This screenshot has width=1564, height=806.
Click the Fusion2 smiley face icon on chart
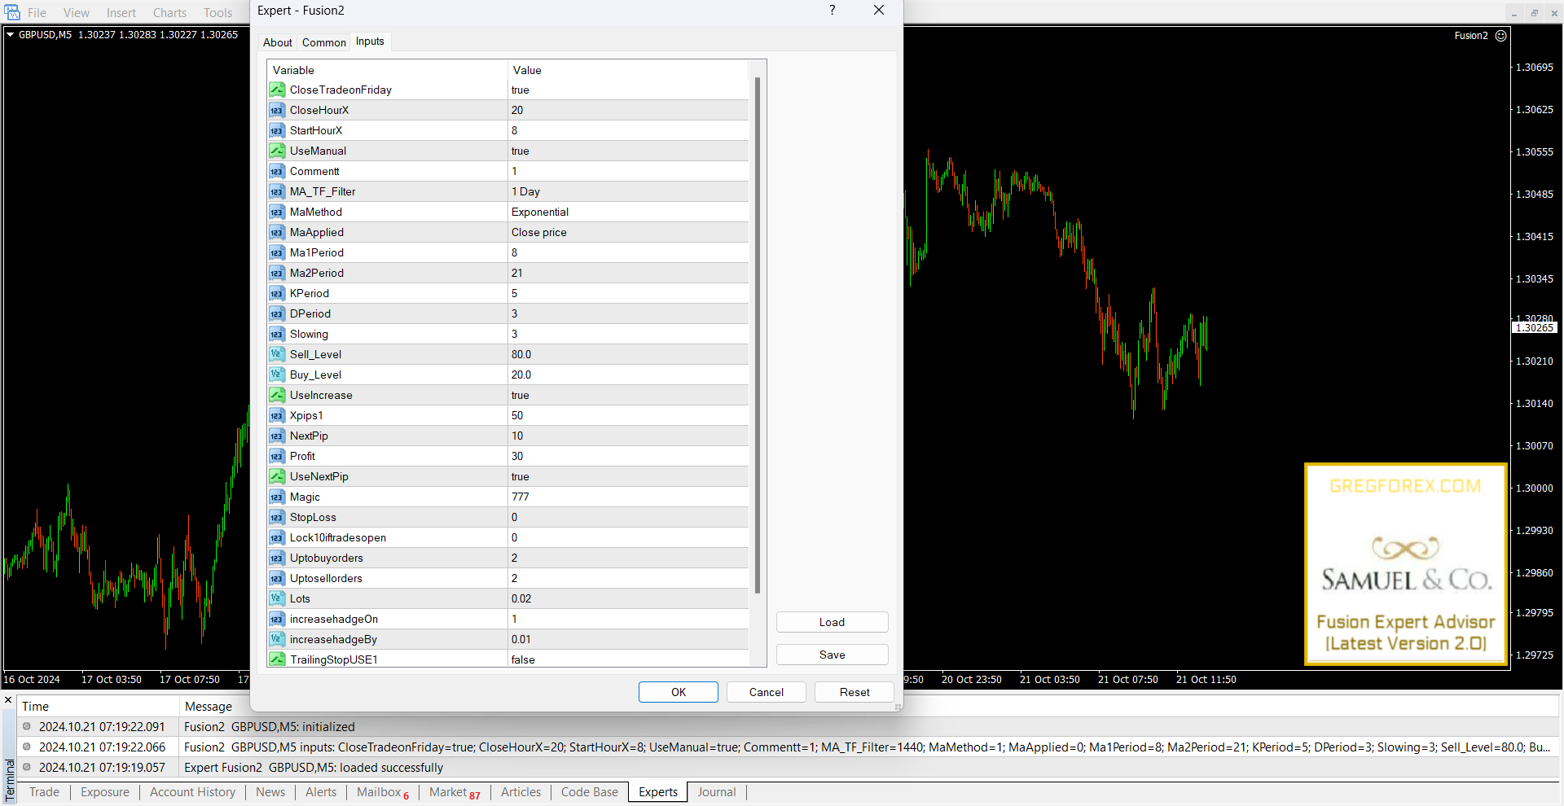1501,36
